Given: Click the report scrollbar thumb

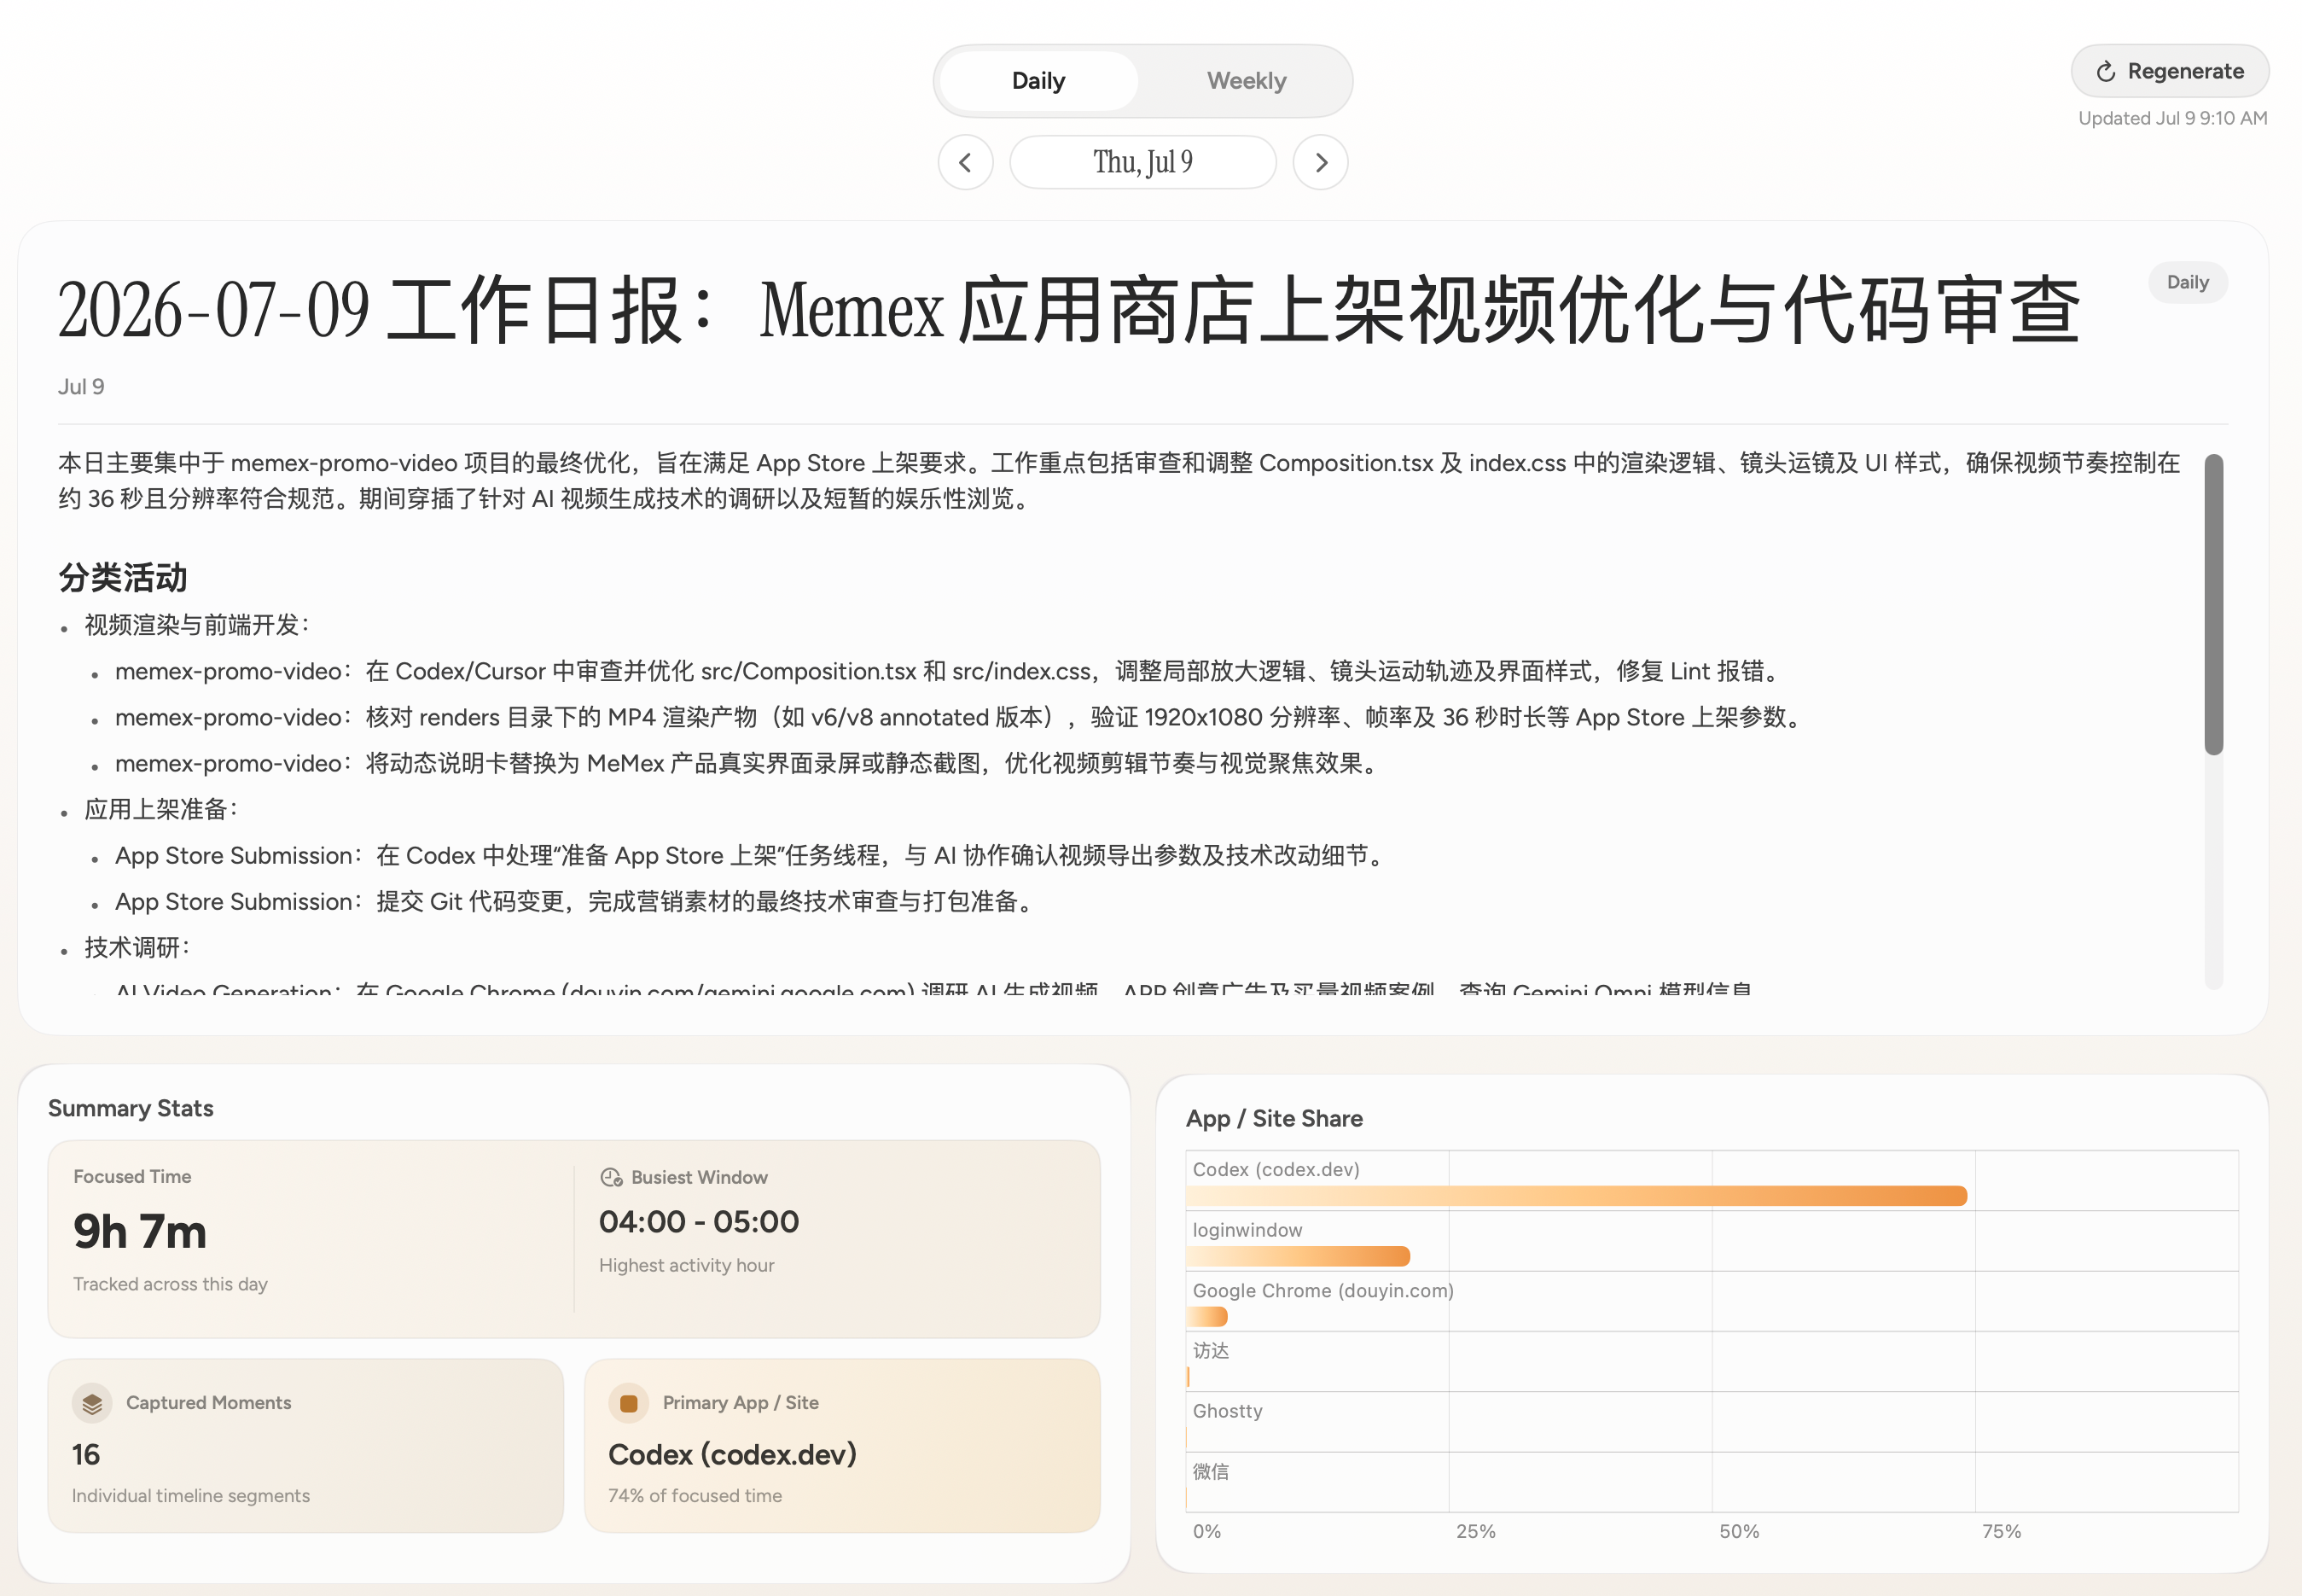Looking at the screenshot, I should [2214, 604].
